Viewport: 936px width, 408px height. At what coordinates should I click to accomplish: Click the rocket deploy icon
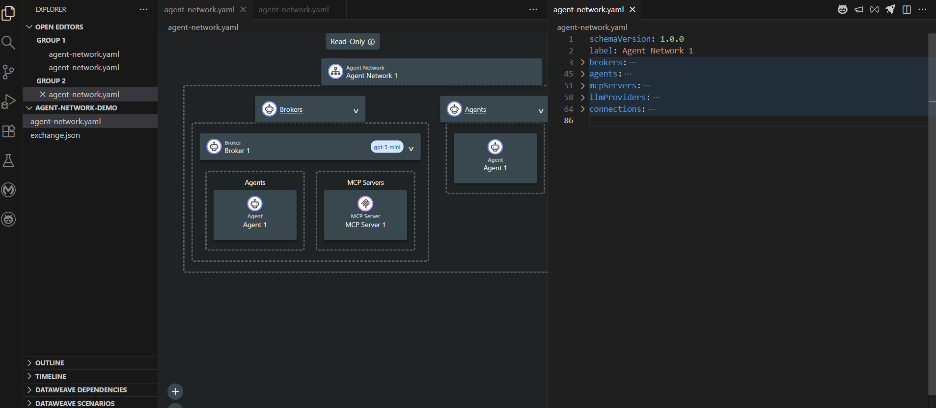coord(890,10)
